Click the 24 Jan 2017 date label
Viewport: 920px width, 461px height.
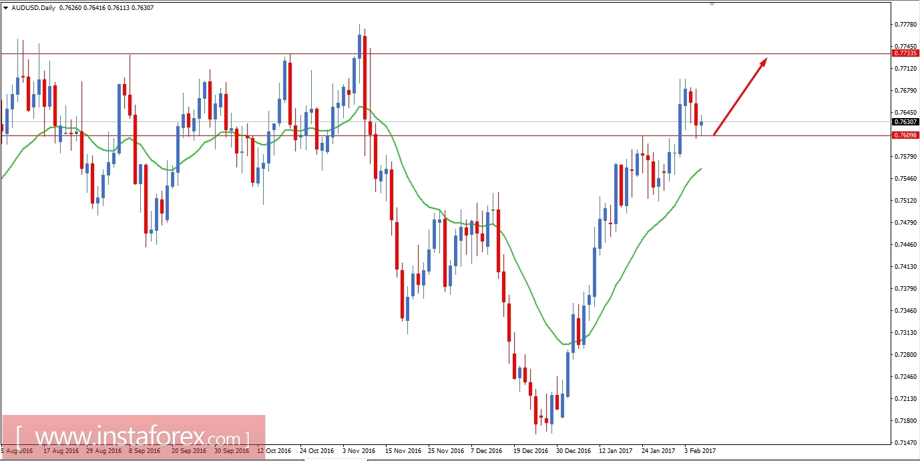(659, 450)
